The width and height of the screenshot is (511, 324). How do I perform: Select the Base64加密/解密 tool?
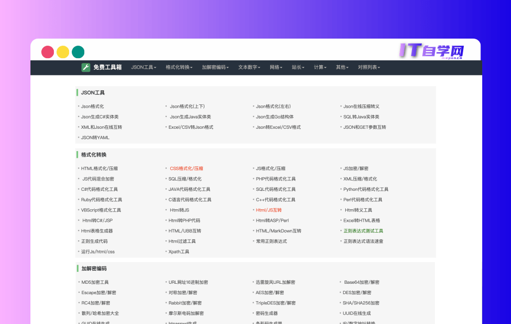coord(362,282)
